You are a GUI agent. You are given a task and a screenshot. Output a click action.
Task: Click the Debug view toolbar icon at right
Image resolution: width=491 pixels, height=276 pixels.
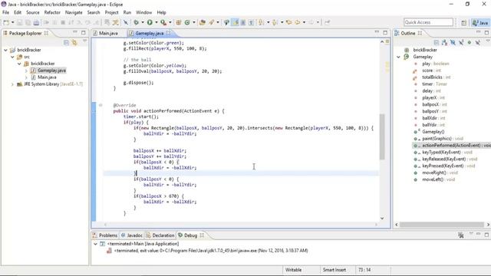coord(460,235)
